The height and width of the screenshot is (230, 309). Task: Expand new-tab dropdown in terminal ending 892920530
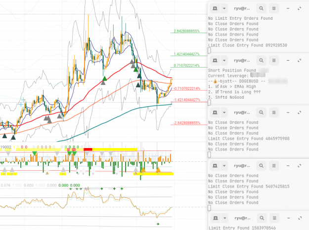224,8
